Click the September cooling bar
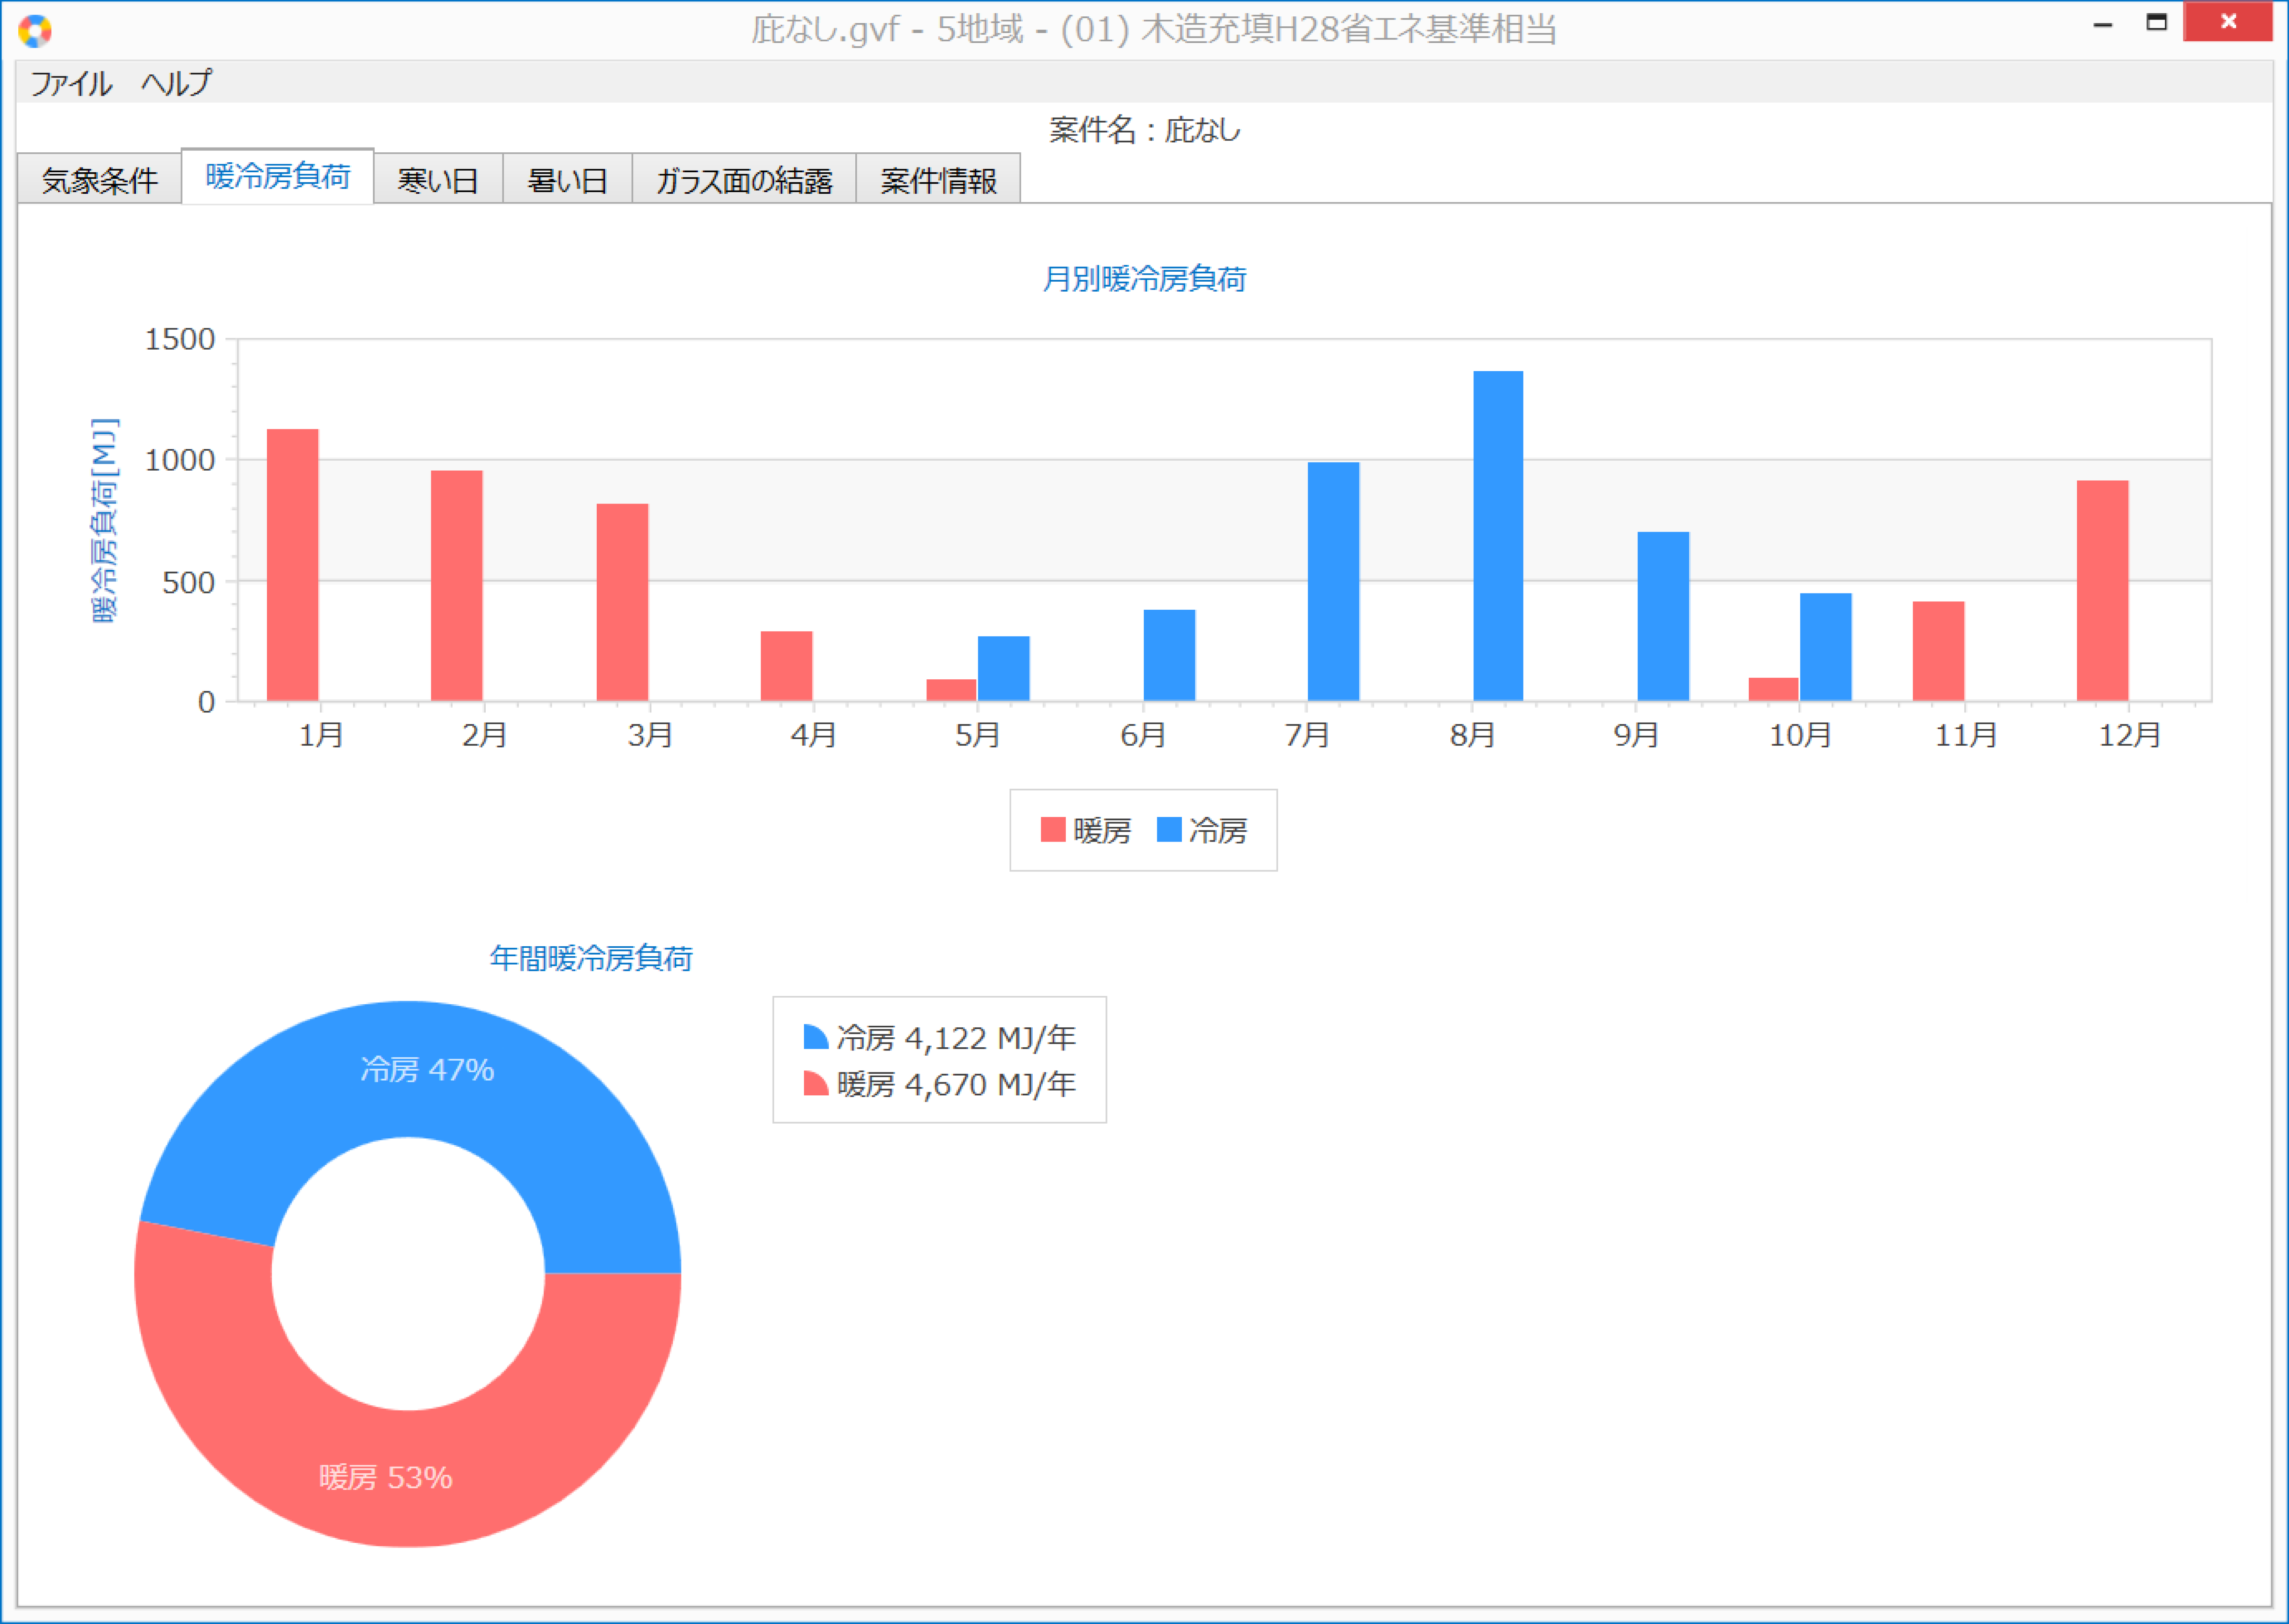2289x1624 pixels. 1664,616
